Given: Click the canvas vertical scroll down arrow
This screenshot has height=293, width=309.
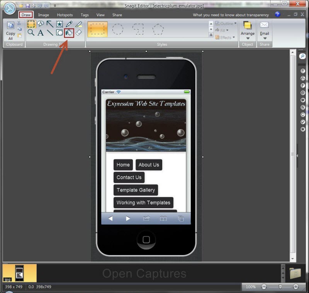Looking at the screenshot, I should 292,259.
